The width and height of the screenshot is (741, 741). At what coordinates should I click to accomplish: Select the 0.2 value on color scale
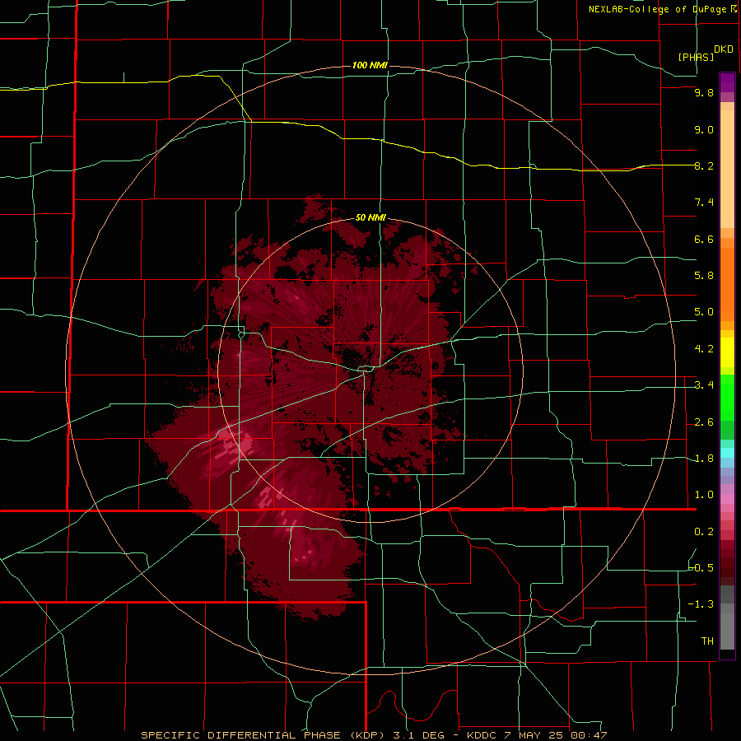tap(704, 532)
